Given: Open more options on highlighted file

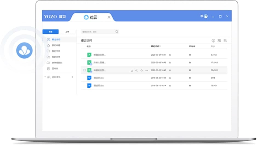Looking at the screenshot, I should click(147, 70).
